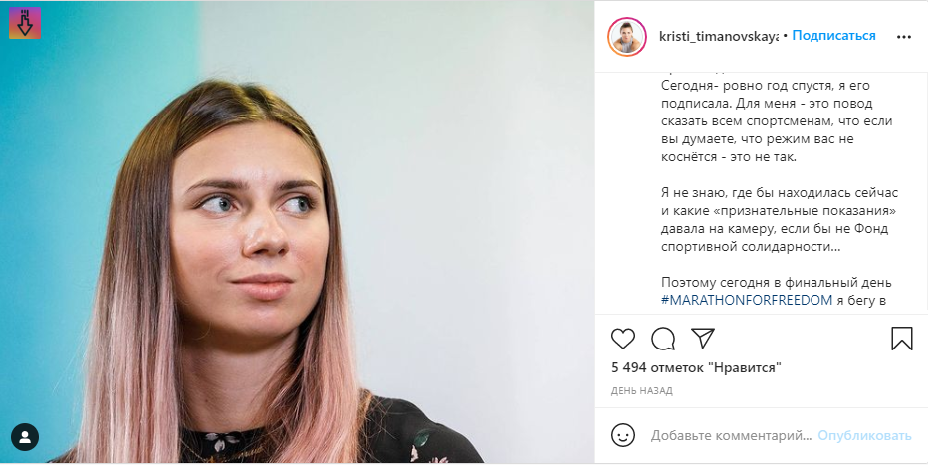Share post using paper plane icon
Screen dimensions: 928x465
pyautogui.click(x=703, y=338)
